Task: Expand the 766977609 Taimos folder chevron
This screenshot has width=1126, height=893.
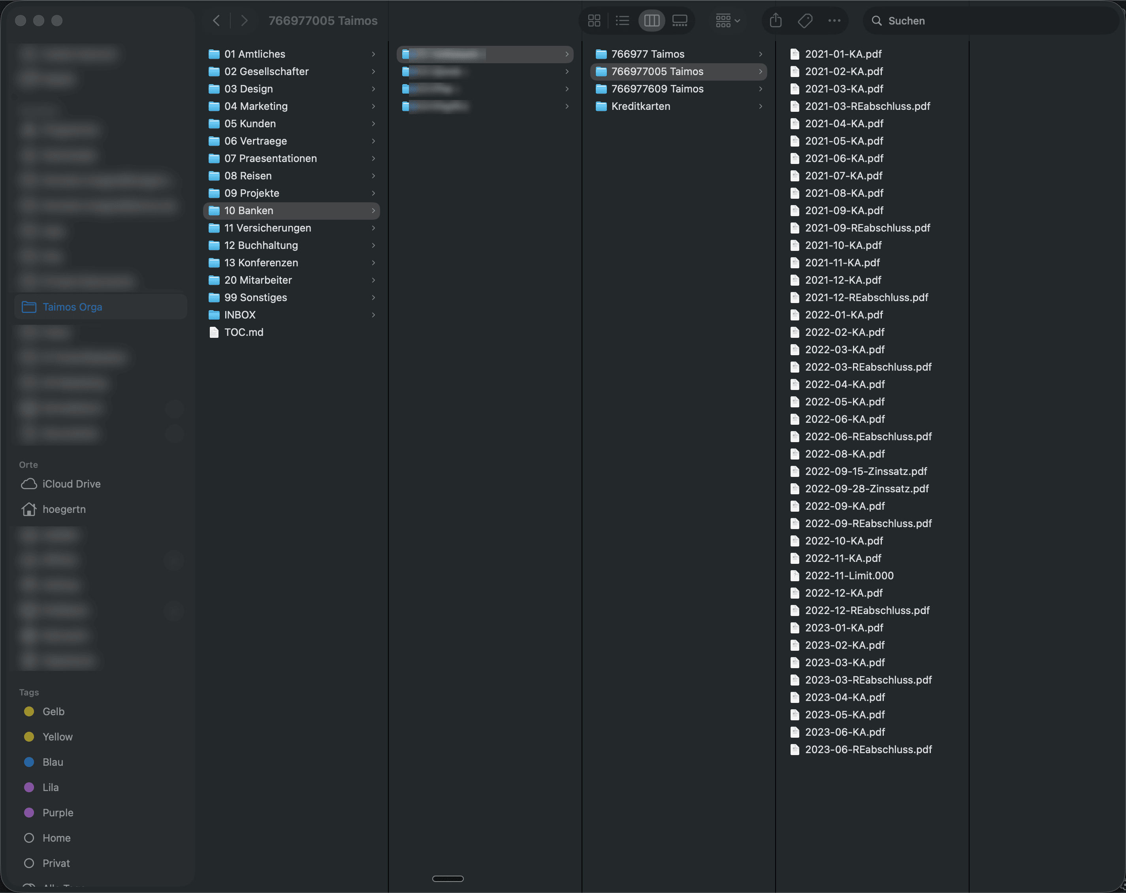Action: click(x=761, y=89)
